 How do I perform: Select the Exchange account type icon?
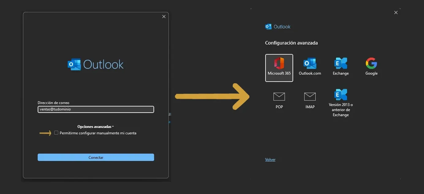tap(340, 64)
